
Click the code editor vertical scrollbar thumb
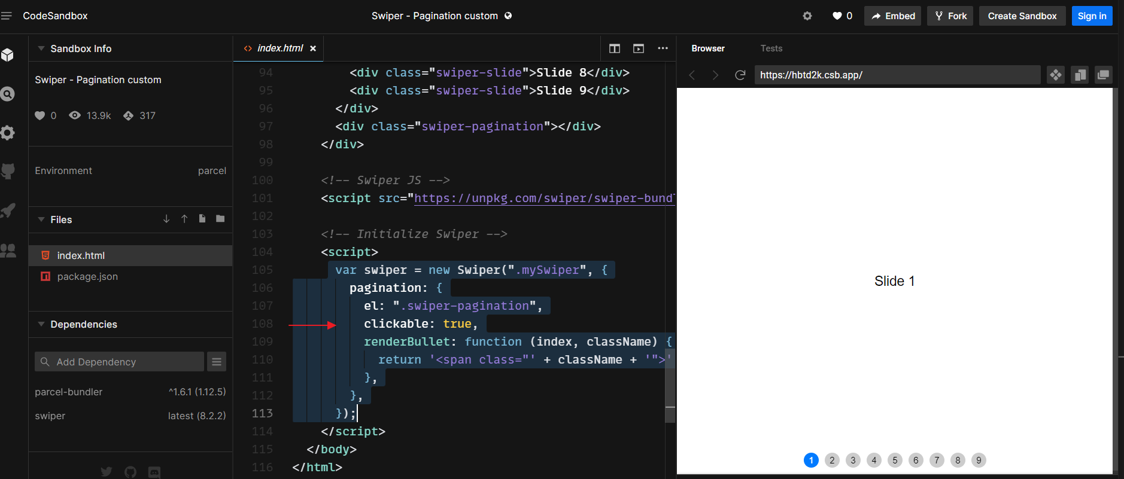[670, 386]
